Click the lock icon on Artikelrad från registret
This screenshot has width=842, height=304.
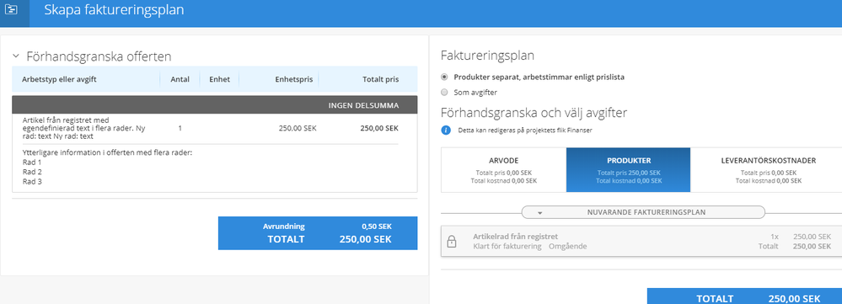pos(452,242)
